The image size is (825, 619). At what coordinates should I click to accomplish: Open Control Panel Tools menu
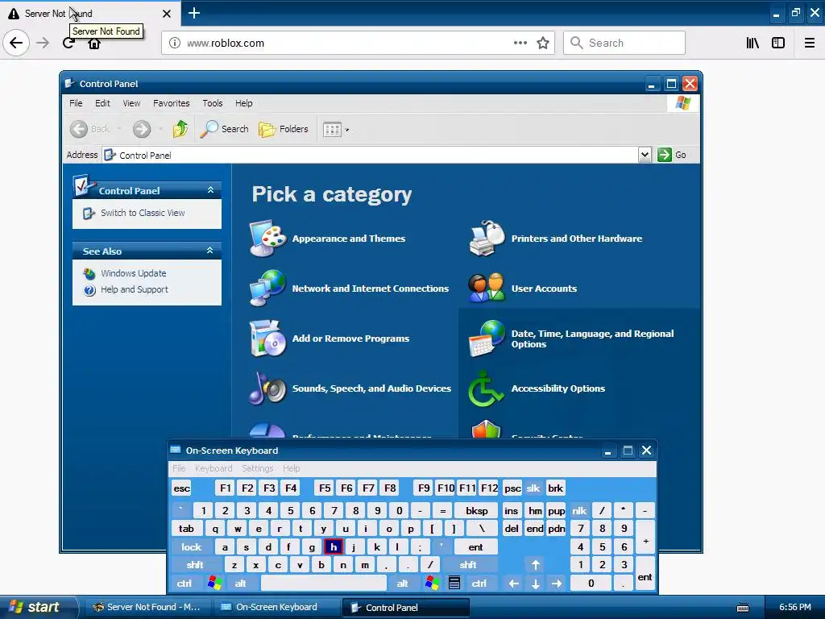[x=213, y=103]
